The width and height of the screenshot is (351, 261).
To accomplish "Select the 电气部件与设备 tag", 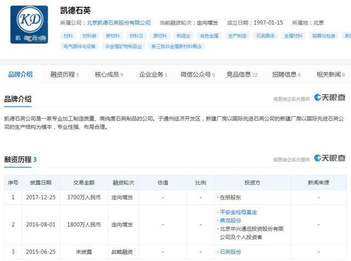I will pos(80,47).
